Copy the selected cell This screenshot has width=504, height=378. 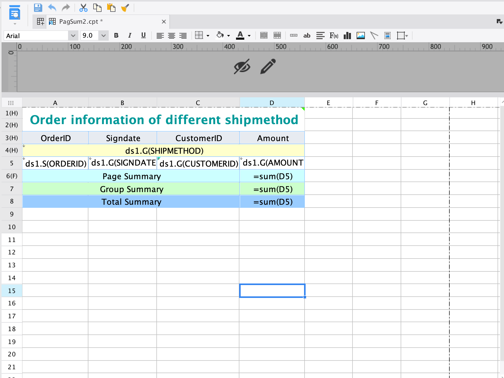click(x=97, y=8)
